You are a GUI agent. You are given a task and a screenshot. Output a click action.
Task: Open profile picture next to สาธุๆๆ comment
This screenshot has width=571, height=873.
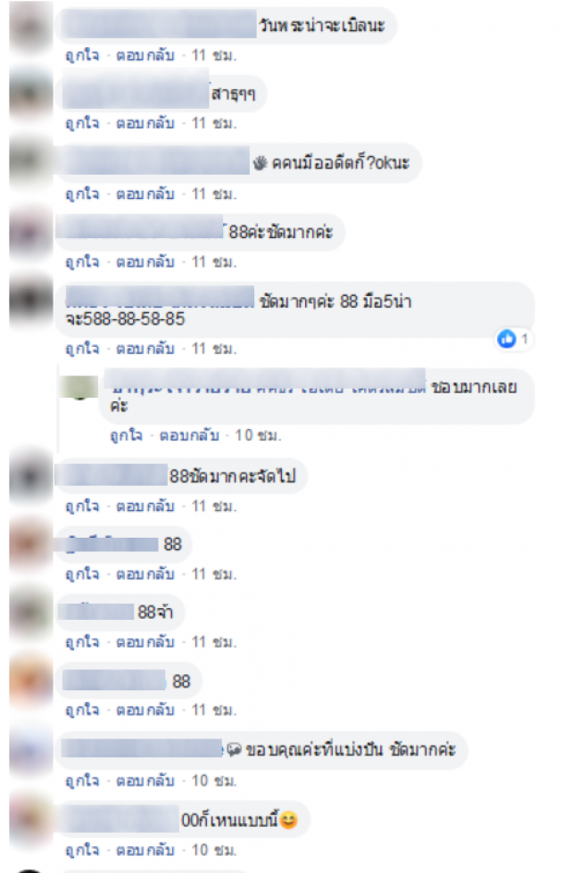point(30,93)
